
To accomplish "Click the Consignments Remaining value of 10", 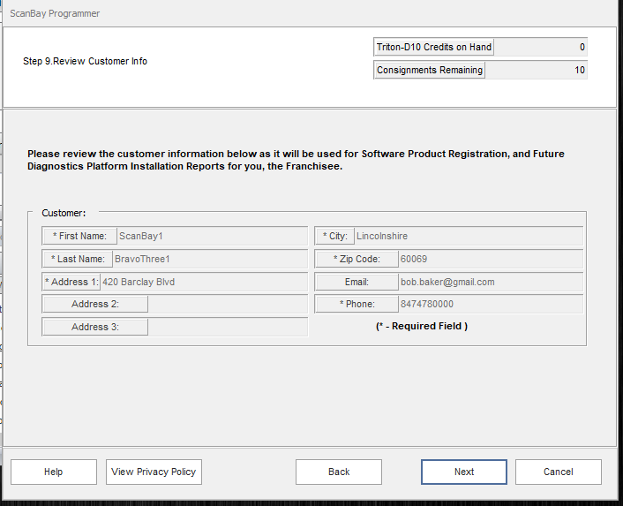I will pyautogui.click(x=537, y=70).
